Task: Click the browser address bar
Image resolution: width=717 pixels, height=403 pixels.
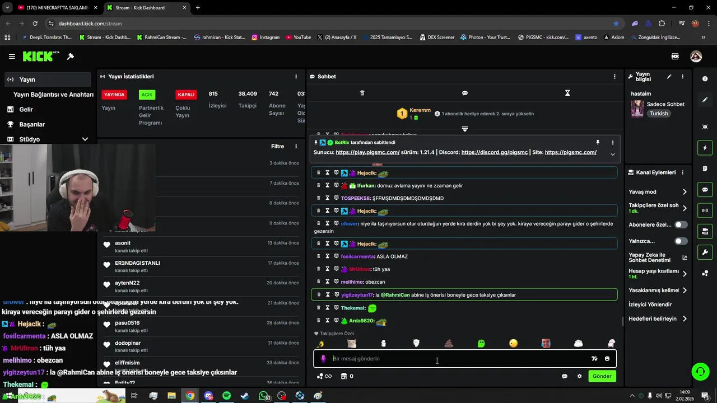Action: (x=330, y=24)
